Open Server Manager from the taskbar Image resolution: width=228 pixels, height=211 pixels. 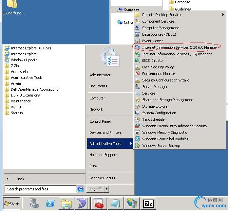point(34,203)
